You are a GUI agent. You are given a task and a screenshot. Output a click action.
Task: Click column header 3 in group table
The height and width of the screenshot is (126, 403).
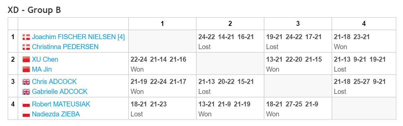coord(298,24)
